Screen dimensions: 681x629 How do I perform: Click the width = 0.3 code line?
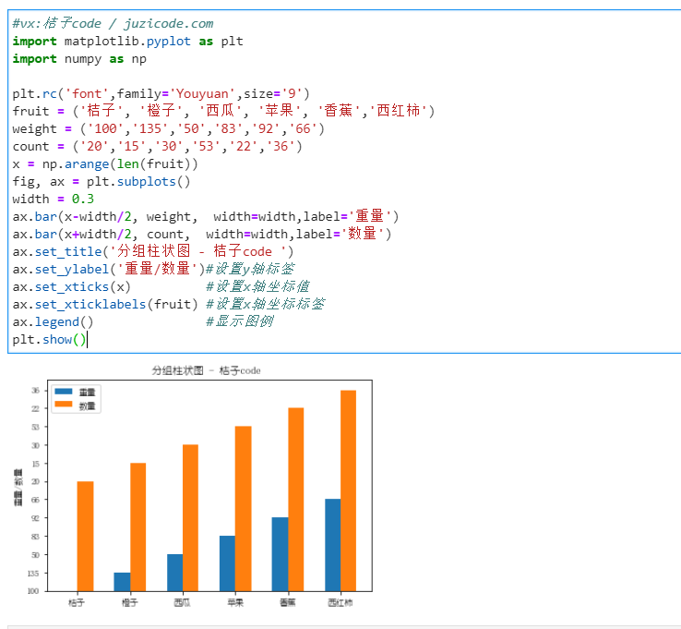(x=53, y=199)
